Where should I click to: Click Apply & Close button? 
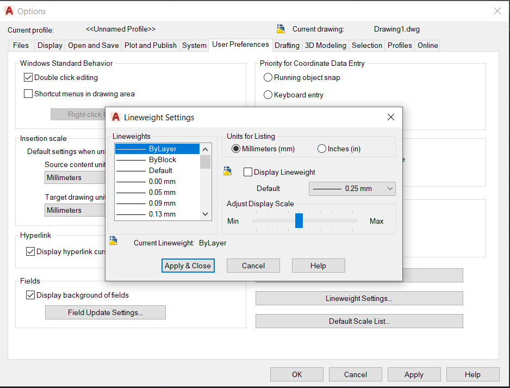[x=188, y=266]
